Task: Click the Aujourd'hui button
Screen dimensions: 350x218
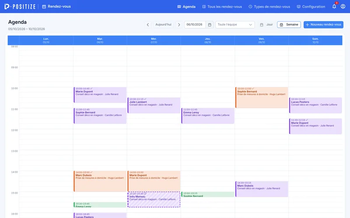Action: click(x=163, y=25)
